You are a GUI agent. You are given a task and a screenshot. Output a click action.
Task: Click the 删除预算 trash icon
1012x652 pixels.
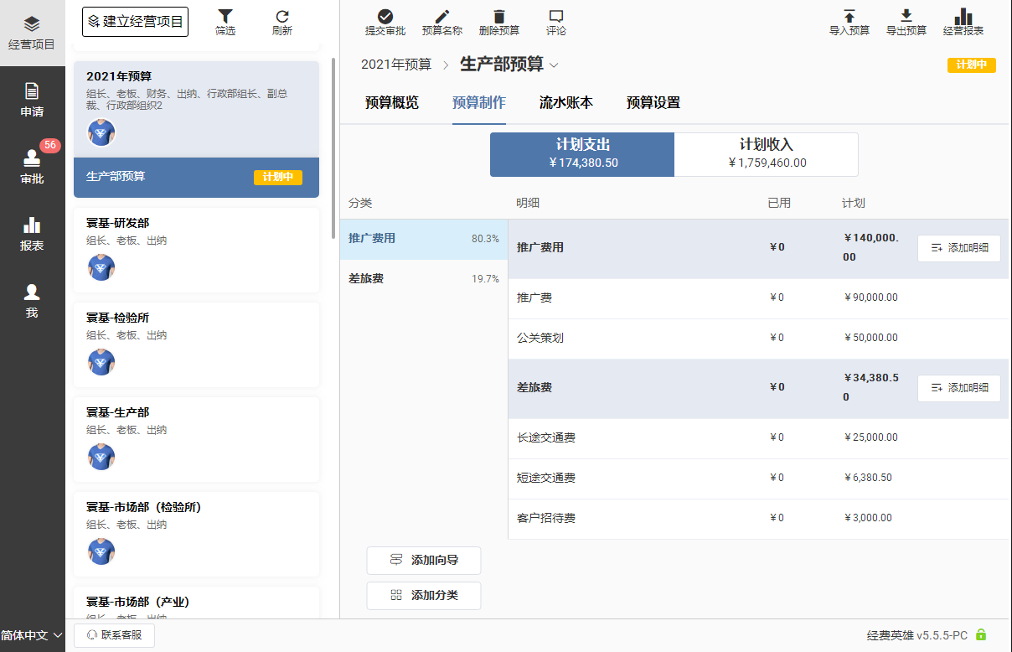point(499,17)
